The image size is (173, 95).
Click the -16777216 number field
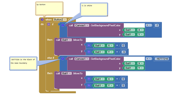[x=162, y=59]
